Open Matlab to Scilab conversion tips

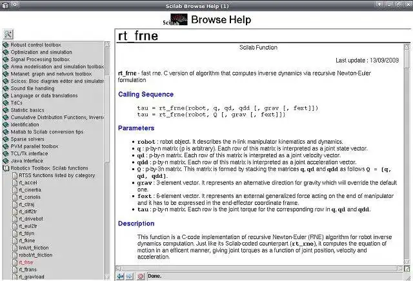pyautogui.click(x=47, y=132)
